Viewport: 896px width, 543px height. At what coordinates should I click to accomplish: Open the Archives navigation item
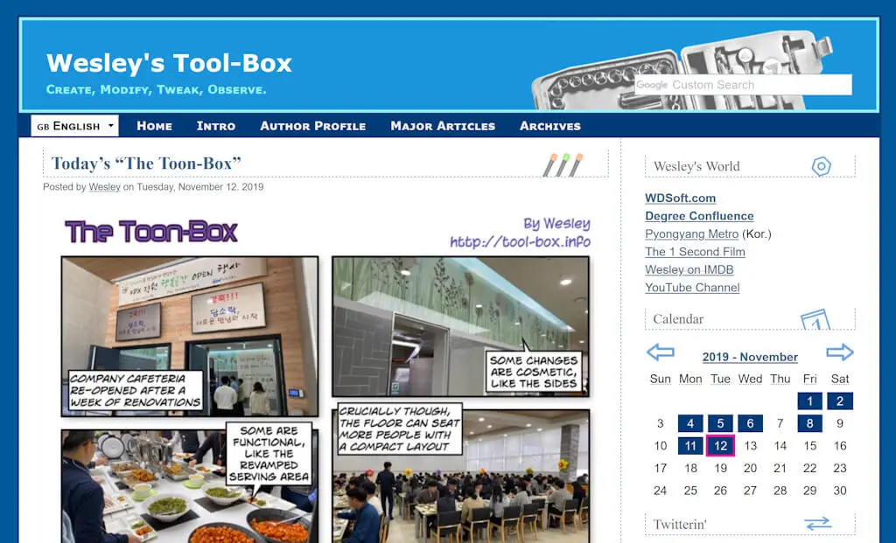click(x=549, y=126)
